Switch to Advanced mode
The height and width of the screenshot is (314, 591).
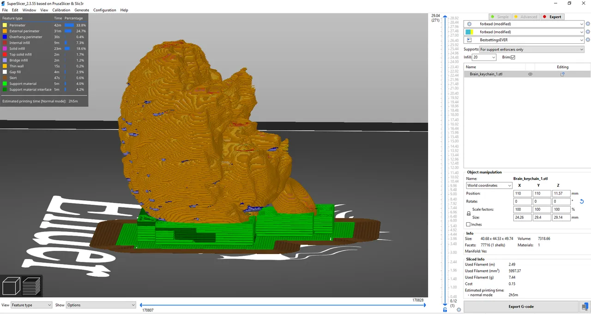click(x=525, y=17)
